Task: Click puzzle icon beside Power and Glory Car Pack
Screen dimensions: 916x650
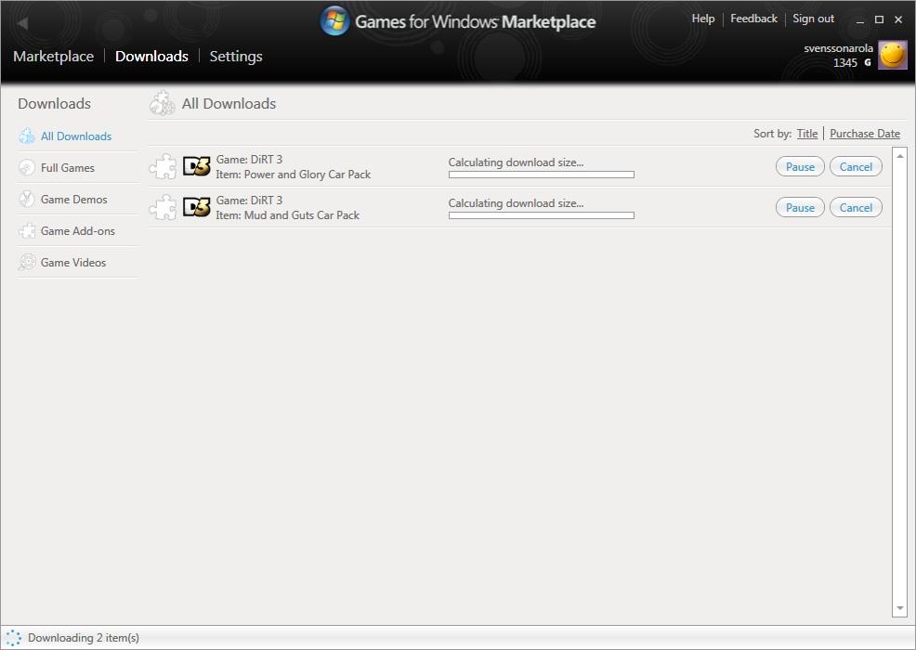Action: [163, 166]
